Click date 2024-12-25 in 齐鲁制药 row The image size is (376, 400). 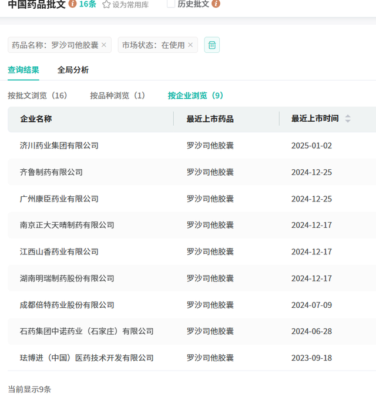tap(311, 172)
